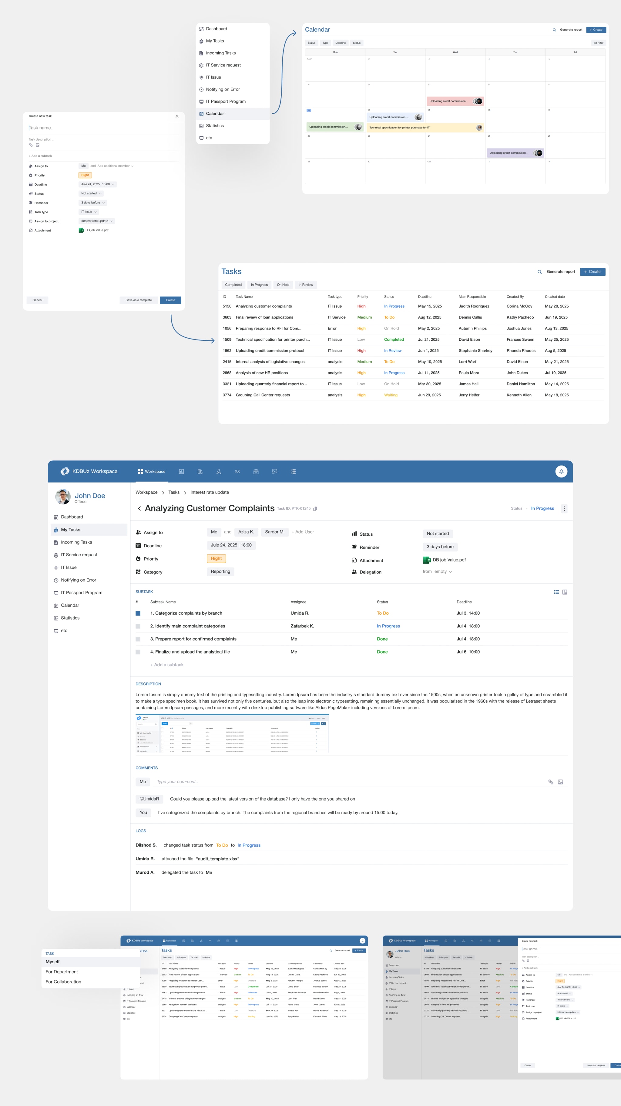The height and width of the screenshot is (1106, 621).
Task: Open the mail envelope icon in the blue header
Action: click(256, 471)
